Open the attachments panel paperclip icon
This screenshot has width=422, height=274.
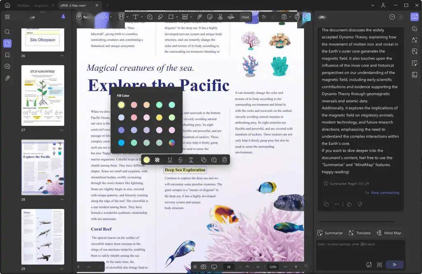[7, 78]
